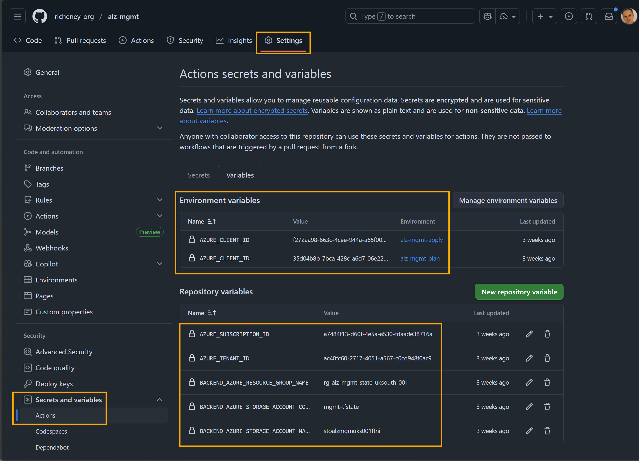
Task: Click New repository variable
Action: click(519, 292)
